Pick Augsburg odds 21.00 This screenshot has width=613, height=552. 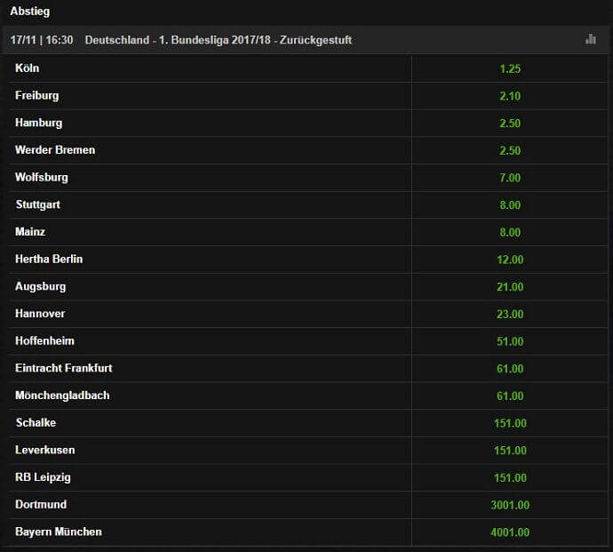coord(510,287)
